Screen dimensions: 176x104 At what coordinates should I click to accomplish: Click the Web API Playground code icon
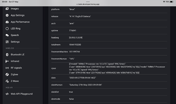click(7, 94)
